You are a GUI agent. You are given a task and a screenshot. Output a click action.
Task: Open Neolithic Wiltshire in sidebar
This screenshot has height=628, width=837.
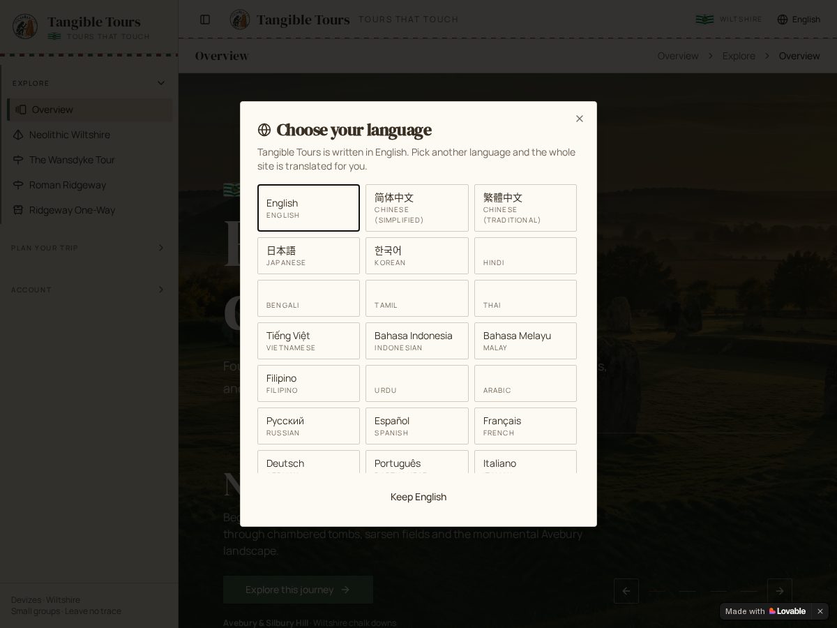pos(90,135)
